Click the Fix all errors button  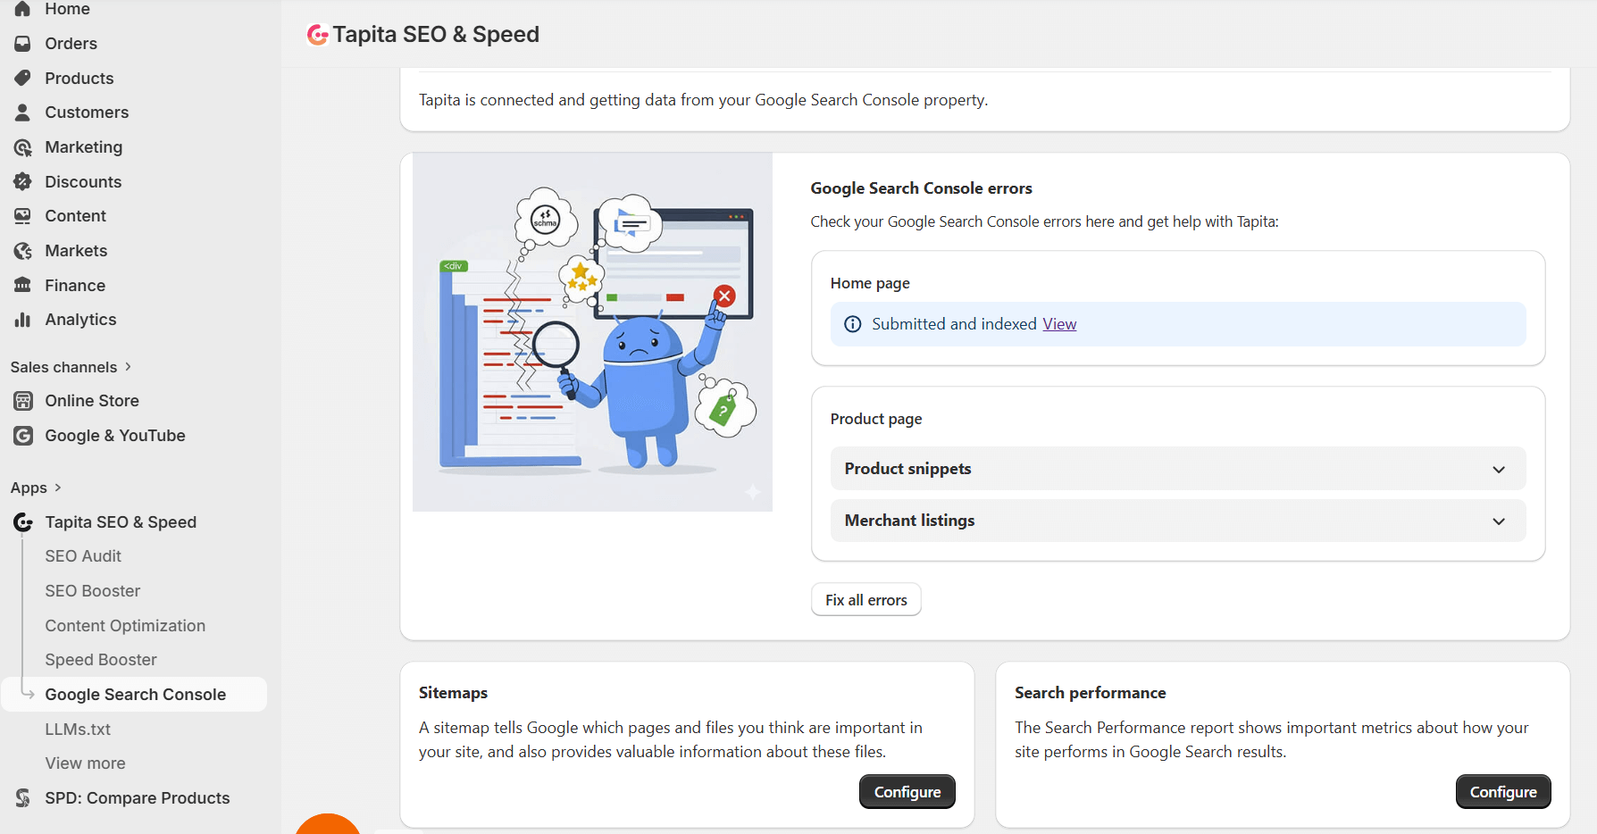865,599
